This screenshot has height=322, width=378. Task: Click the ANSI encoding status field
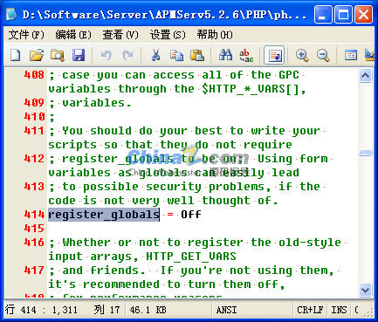(251, 310)
